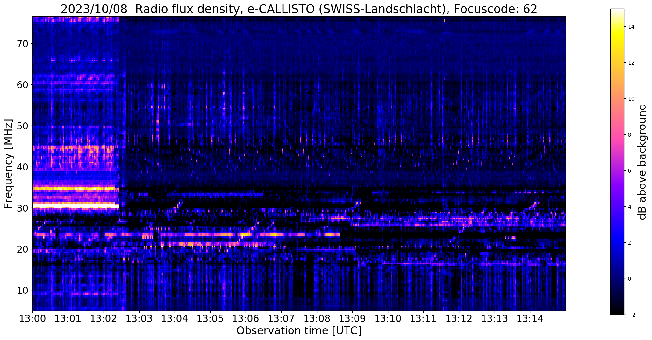This screenshot has height=340, width=652.
Task: Click the 13:00 time tick label
Action: coord(32,318)
